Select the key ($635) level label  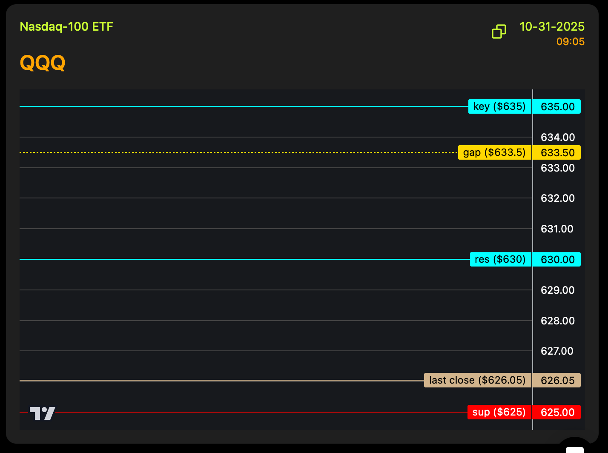point(499,106)
